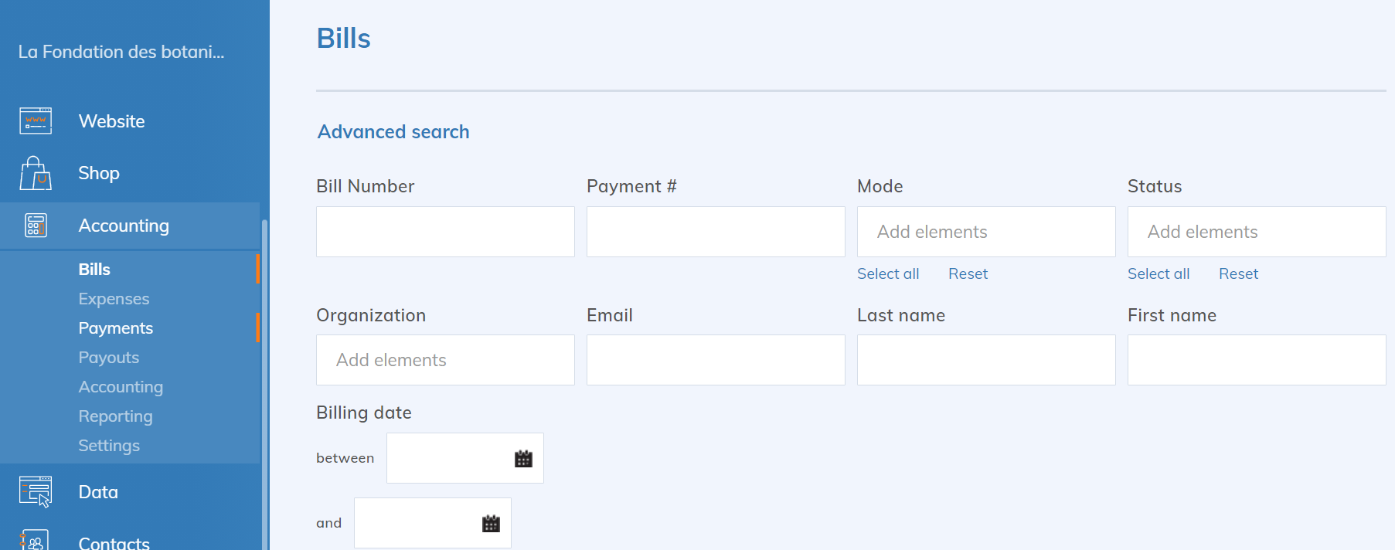Image resolution: width=1395 pixels, height=550 pixels.
Task: Focus the Bill Number input field
Action: [x=445, y=232]
